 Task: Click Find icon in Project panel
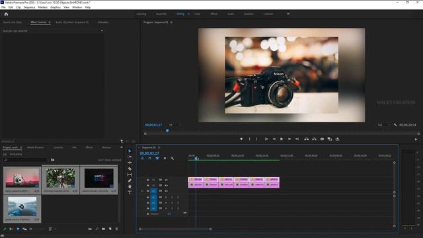pos(97,229)
